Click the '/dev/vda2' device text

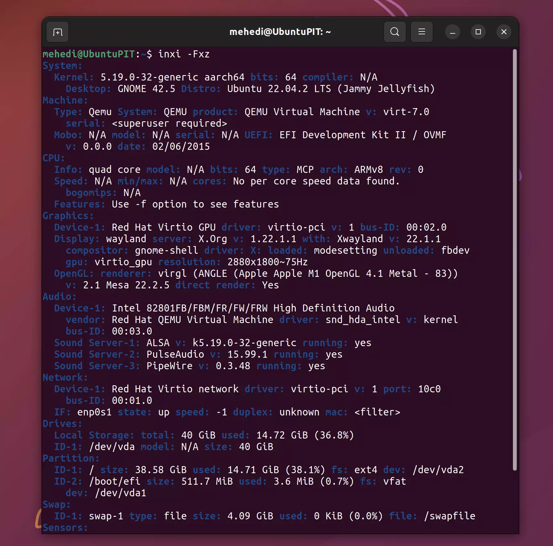click(438, 470)
